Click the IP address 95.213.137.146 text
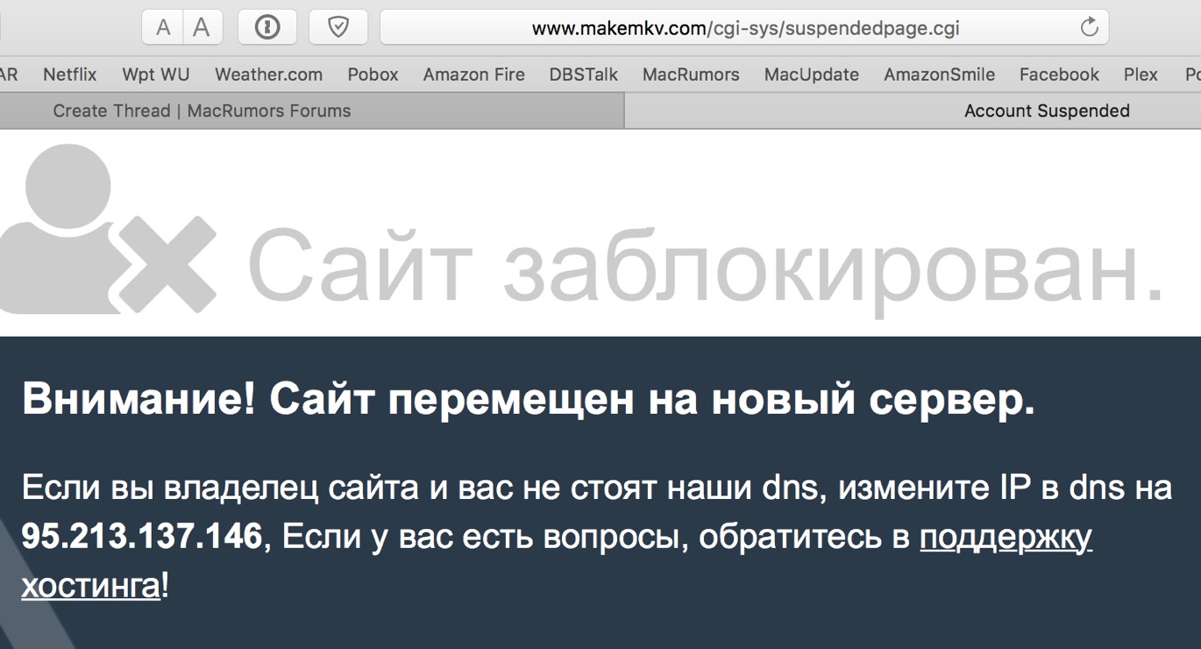 [141, 536]
